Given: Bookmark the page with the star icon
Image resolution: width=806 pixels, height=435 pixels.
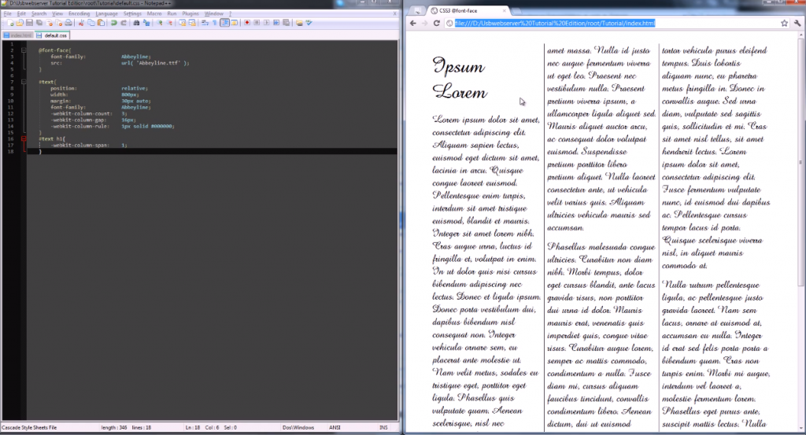Looking at the screenshot, I should click(784, 24).
